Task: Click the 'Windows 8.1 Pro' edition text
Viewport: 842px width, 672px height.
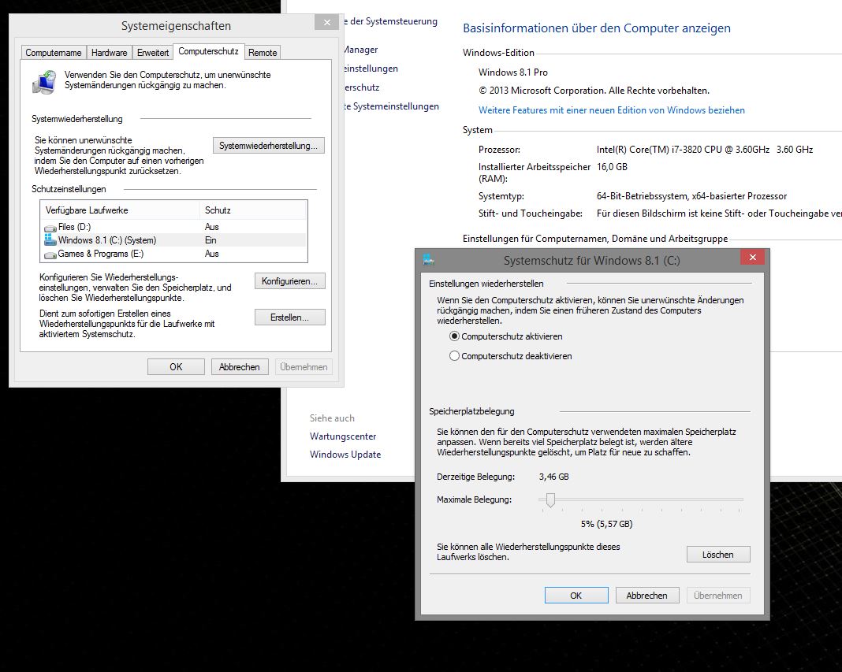Action: click(512, 72)
